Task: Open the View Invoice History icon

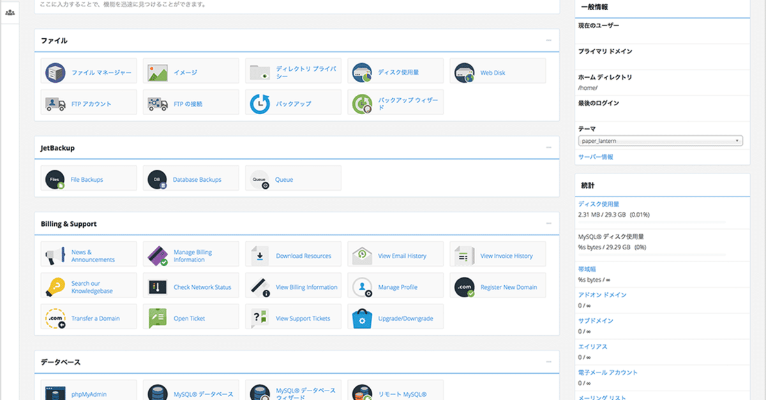Action: point(464,255)
